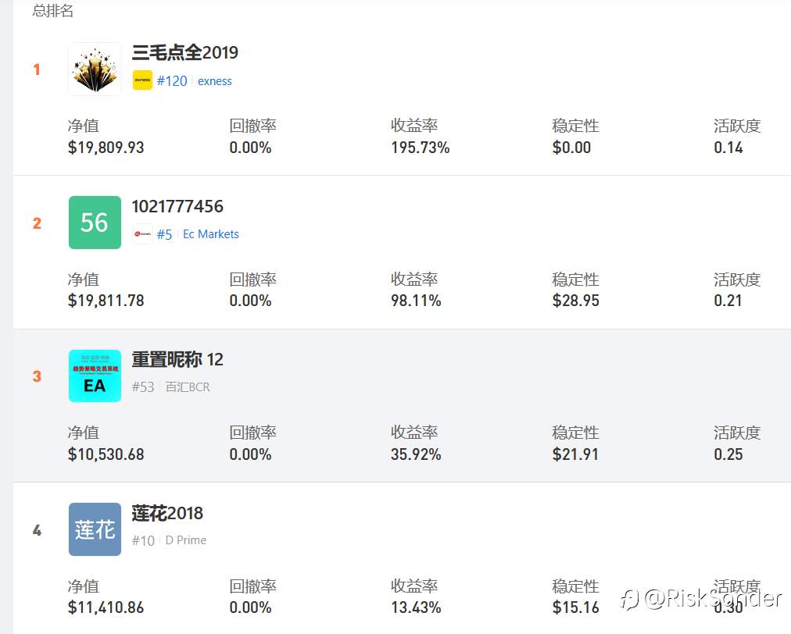
Task: Open the cyan EA avatar
Action: click(95, 376)
